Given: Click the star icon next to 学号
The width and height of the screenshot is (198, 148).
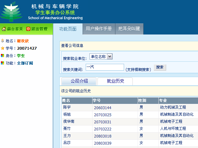Looking at the screenshot, I should click(3, 48).
